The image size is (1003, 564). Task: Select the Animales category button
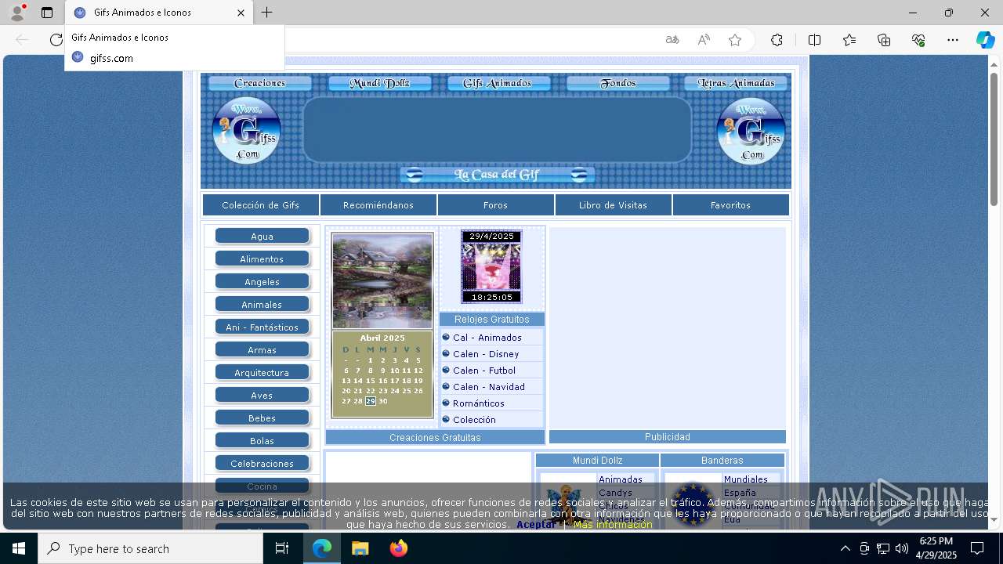262,305
